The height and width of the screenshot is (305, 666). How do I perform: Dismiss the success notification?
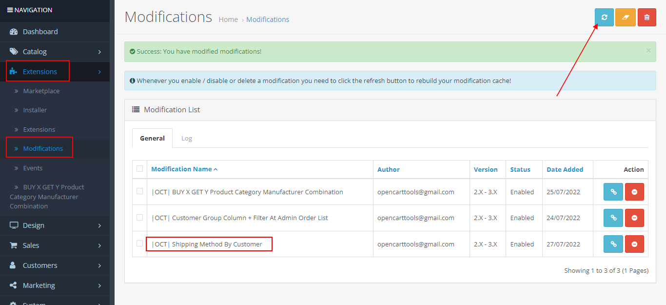click(648, 50)
